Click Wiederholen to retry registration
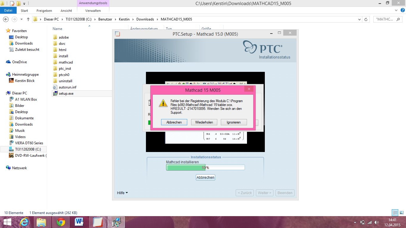The height and width of the screenshot is (228, 406). click(204, 122)
